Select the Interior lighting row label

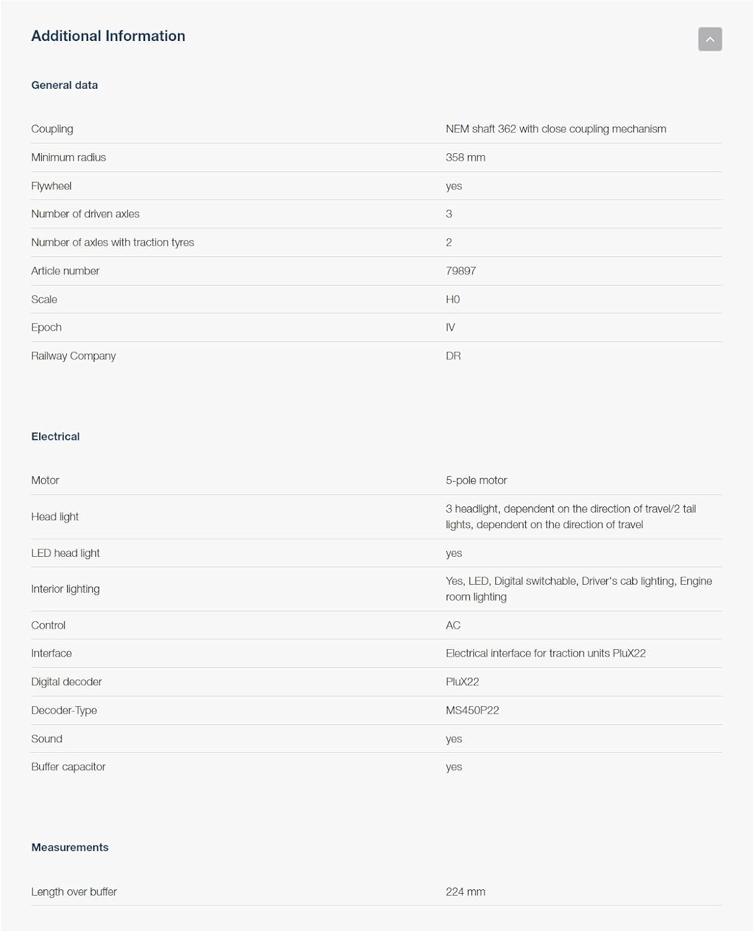(65, 589)
